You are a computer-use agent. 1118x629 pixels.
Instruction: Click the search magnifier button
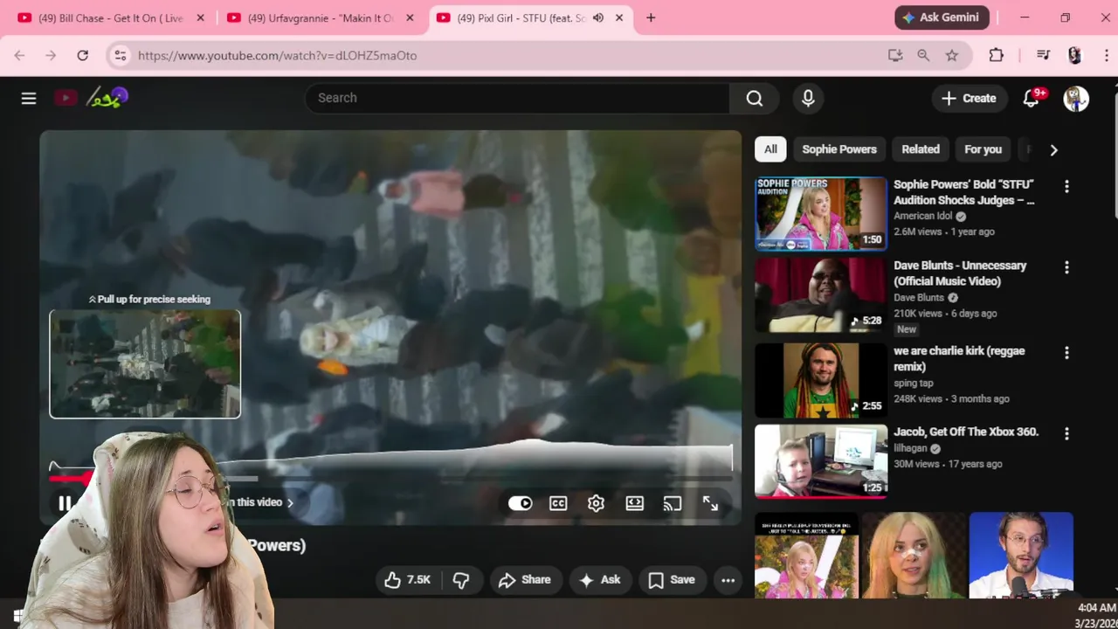(755, 98)
